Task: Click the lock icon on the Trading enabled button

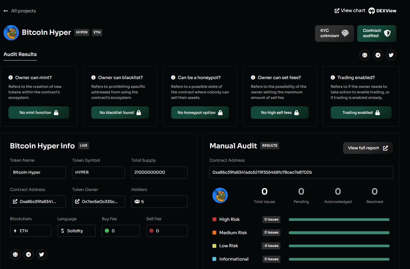Action: click(378, 113)
